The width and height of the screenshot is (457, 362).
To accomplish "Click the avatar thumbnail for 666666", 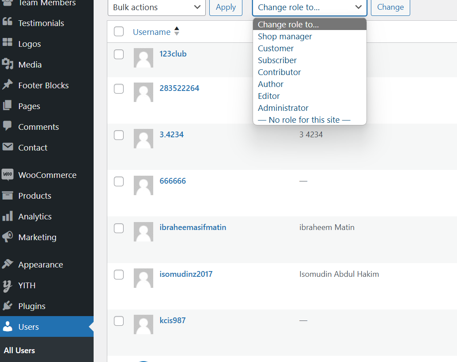I will [143, 185].
